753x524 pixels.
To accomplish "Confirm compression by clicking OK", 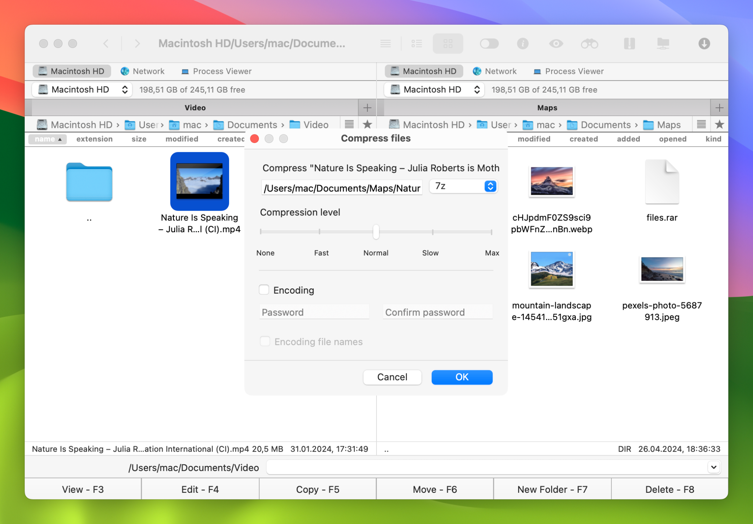I will 462,377.
